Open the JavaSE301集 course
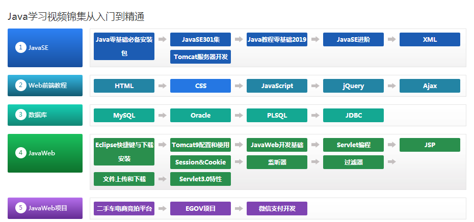The width and height of the screenshot is (474, 222). [x=200, y=40]
